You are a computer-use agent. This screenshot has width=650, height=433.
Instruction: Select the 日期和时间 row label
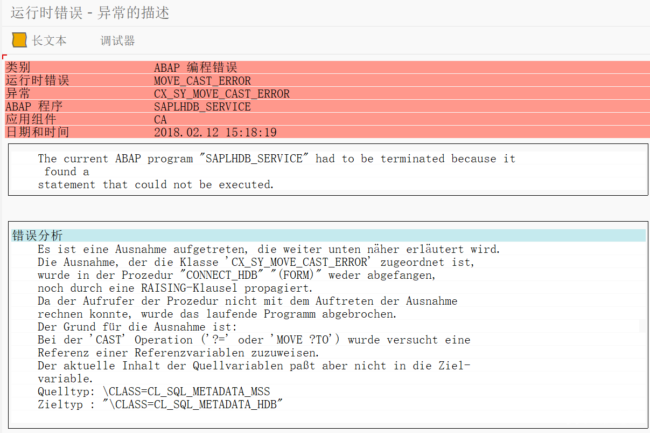click(x=37, y=132)
